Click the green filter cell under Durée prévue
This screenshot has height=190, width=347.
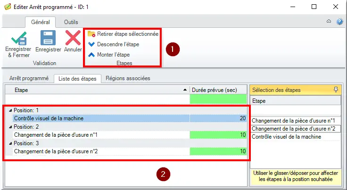(x=218, y=99)
